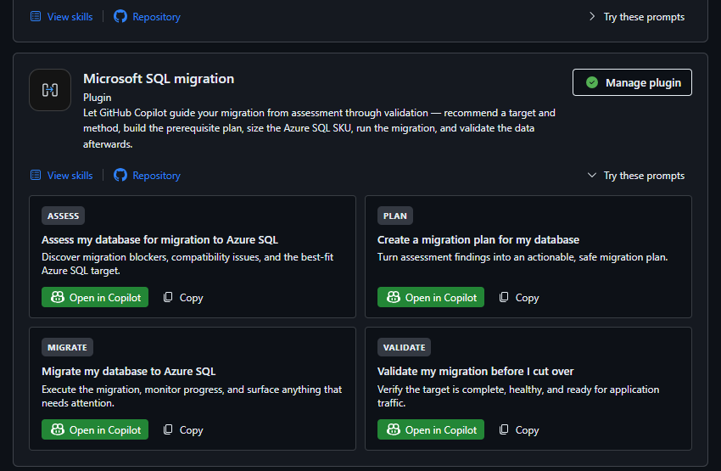Click the VALIDATE tag label

tap(404, 347)
